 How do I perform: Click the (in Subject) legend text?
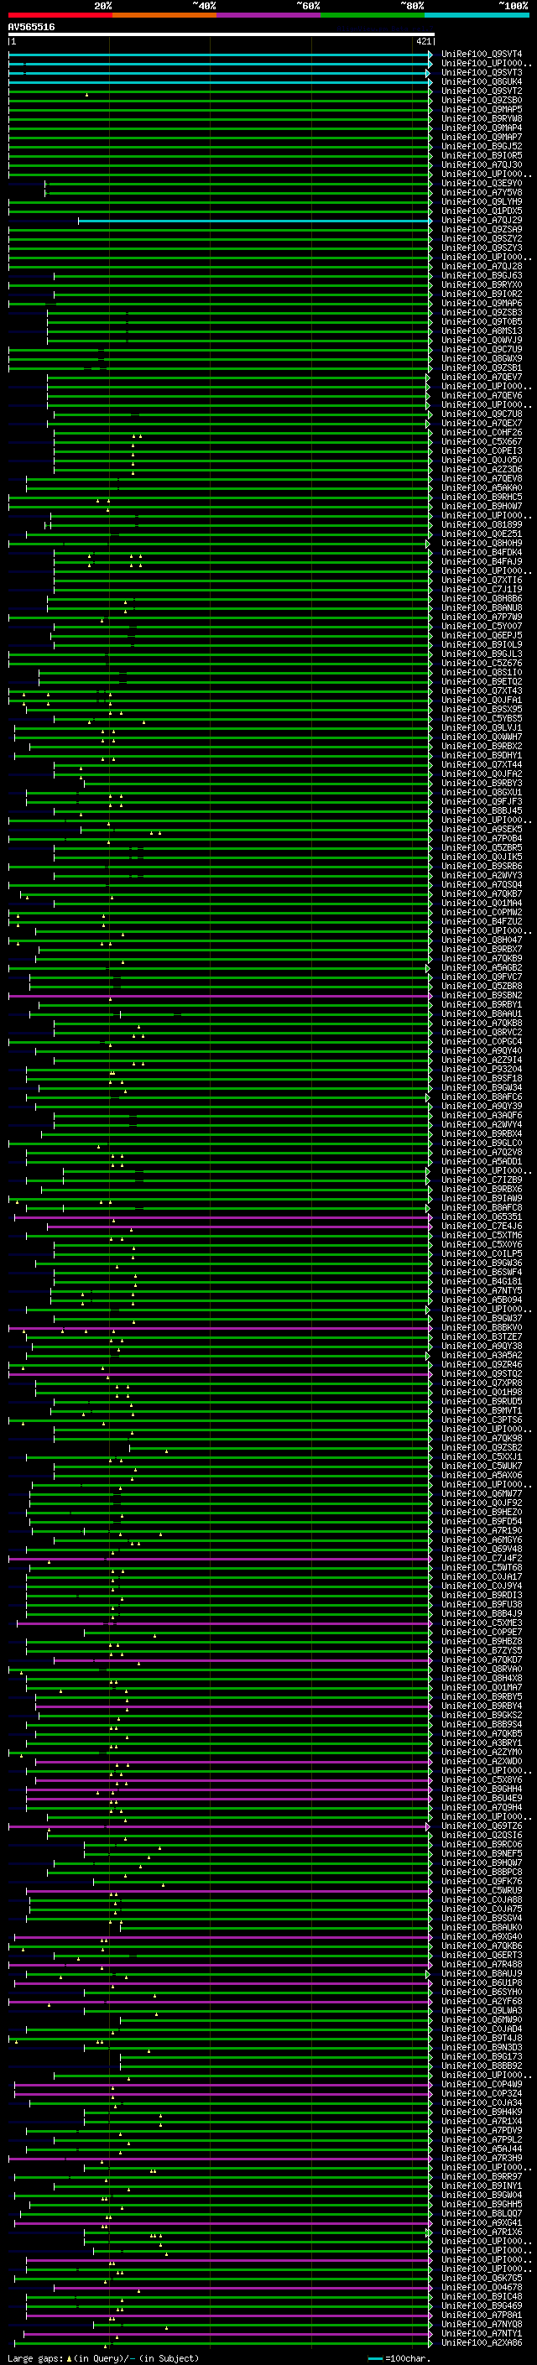tap(169, 2358)
